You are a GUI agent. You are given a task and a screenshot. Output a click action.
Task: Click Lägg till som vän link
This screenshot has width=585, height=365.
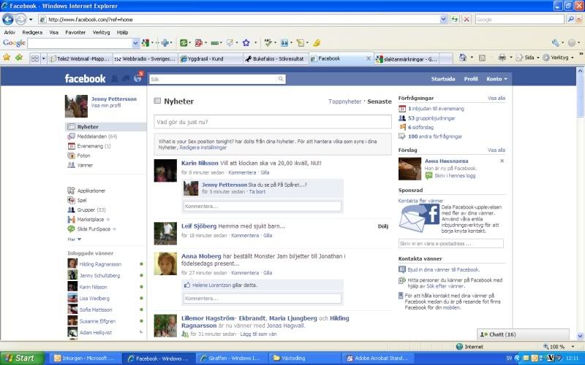click(x=258, y=334)
